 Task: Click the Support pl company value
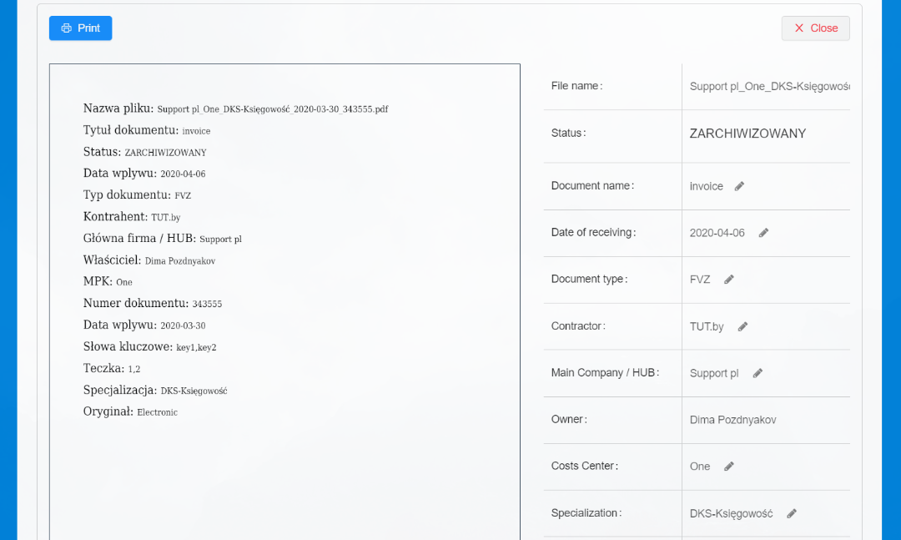tap(714, 373)
